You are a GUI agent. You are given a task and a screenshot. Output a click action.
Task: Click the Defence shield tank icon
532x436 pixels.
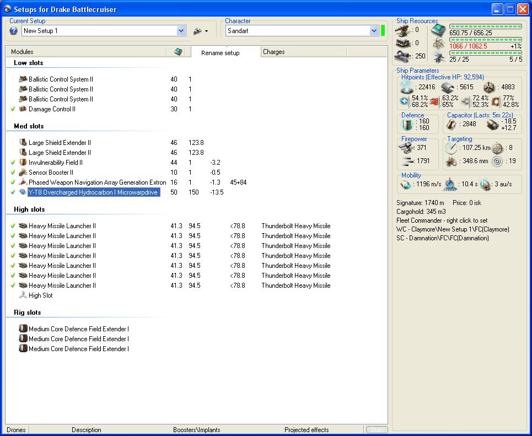pyautogui.click(x=407, y=125)
